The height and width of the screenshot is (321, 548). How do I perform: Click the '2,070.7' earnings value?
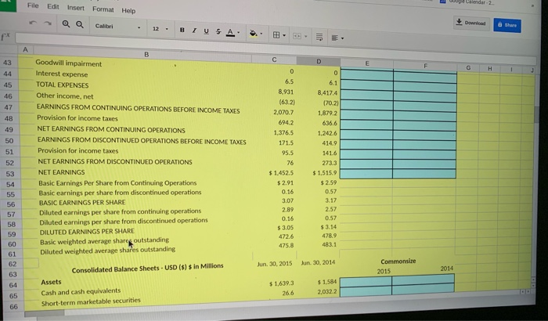[x=283, y=112]
